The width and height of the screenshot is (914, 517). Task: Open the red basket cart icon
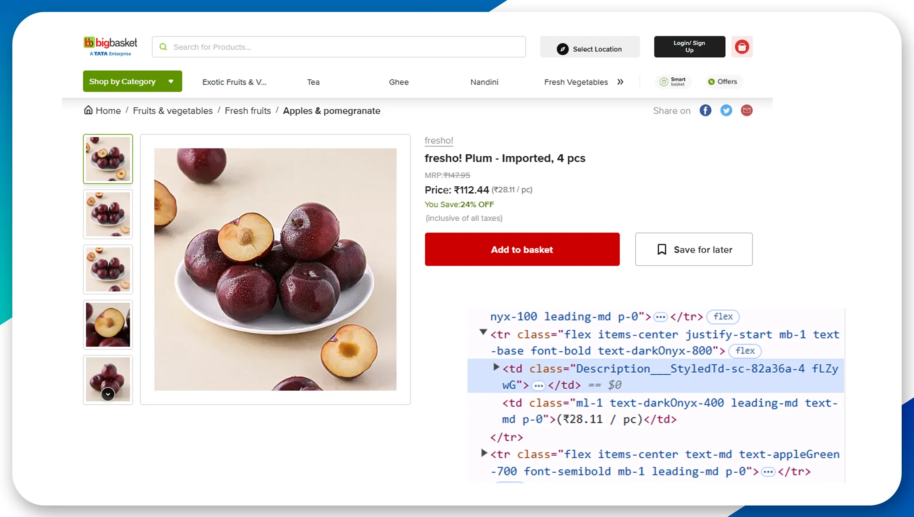(x=742, y=47)
